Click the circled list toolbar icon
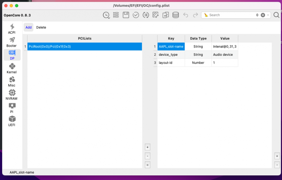The width and height of the screenshot is (282, 180). pos(146,15)
